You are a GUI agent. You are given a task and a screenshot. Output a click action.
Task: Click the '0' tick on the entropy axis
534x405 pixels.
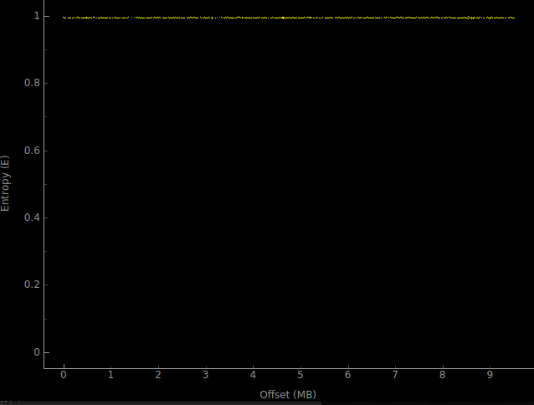37,352
